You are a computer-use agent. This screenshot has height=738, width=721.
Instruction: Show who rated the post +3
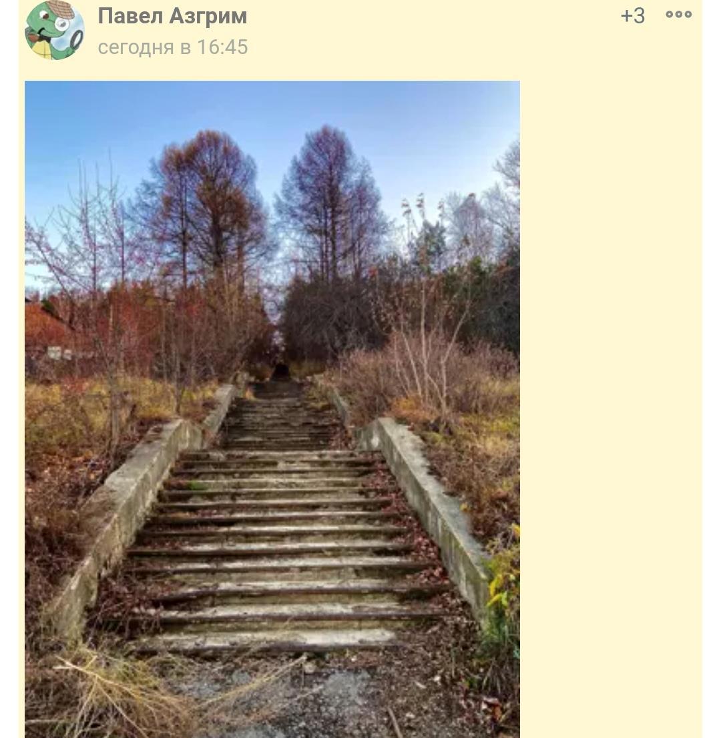pos(632,15)
